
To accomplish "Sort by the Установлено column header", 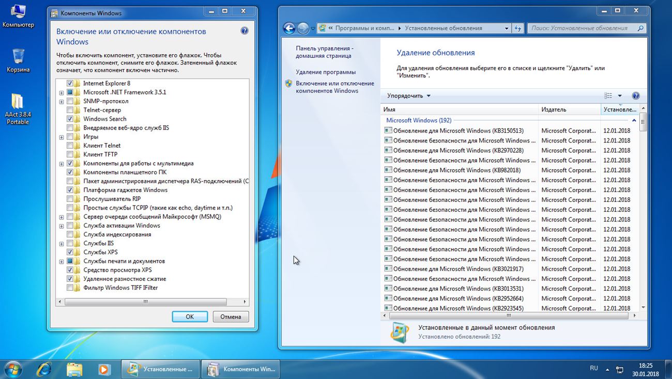I will tap(620, 109).
